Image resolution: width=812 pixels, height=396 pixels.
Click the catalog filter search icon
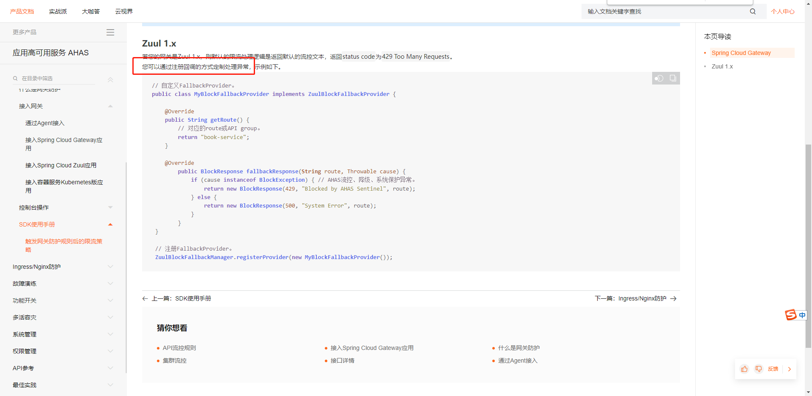coord(15,78)
